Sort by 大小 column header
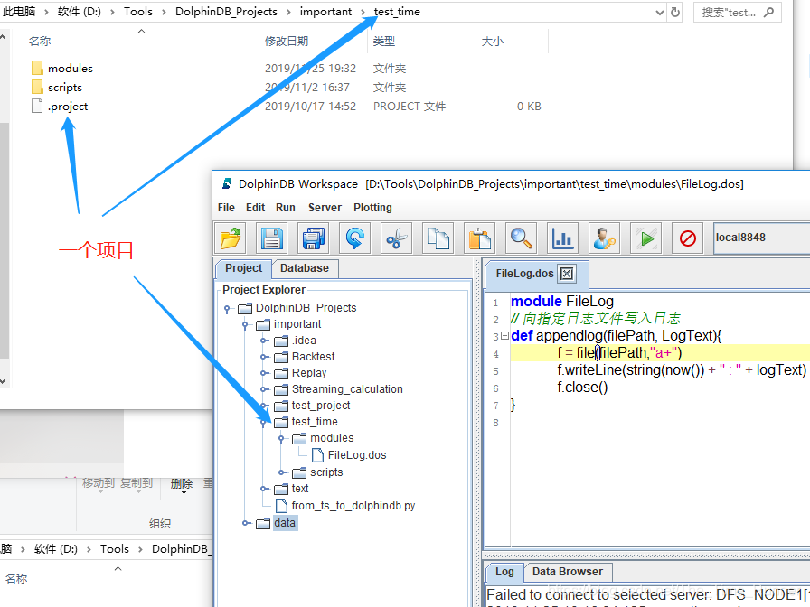810x607 pixels. pos(493,42)
